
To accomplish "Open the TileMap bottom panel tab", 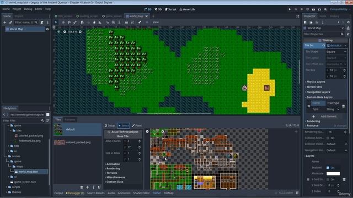I will coord(168,193).
